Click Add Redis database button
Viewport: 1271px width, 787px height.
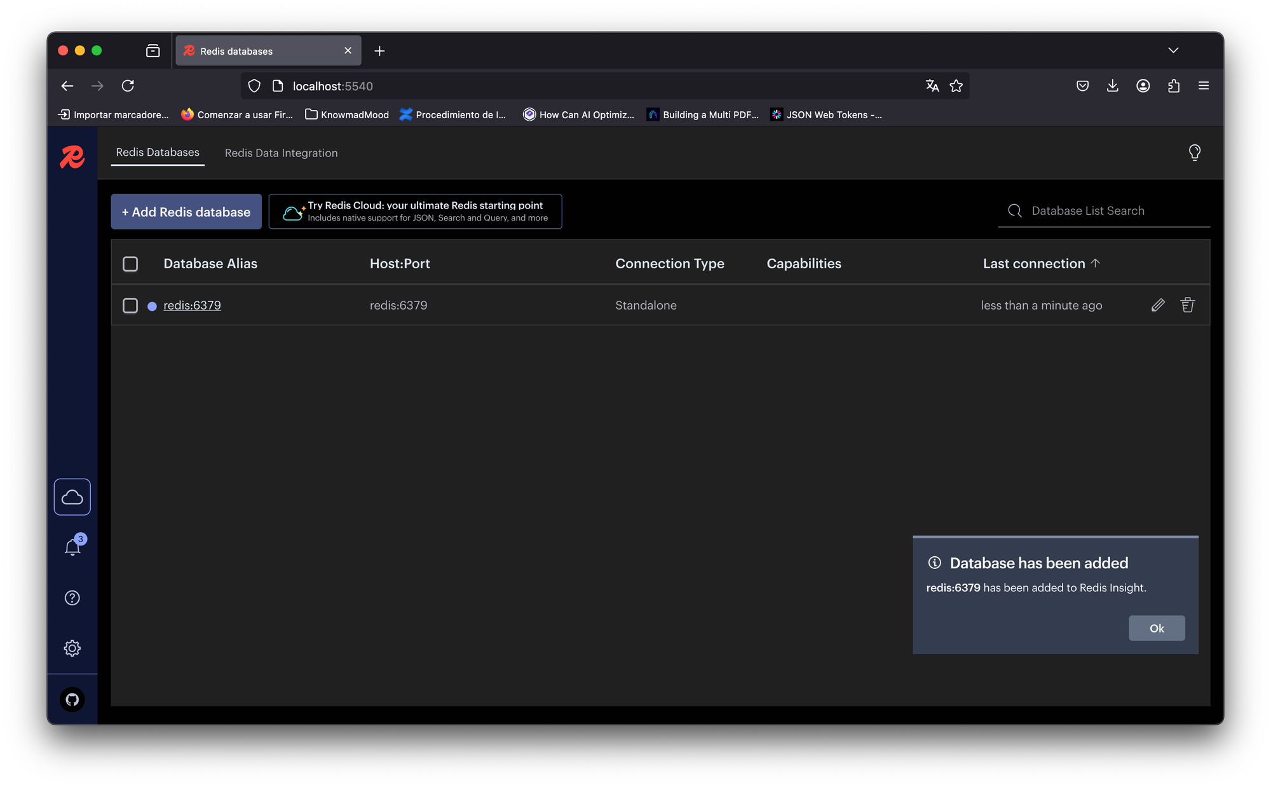(186, 212)
